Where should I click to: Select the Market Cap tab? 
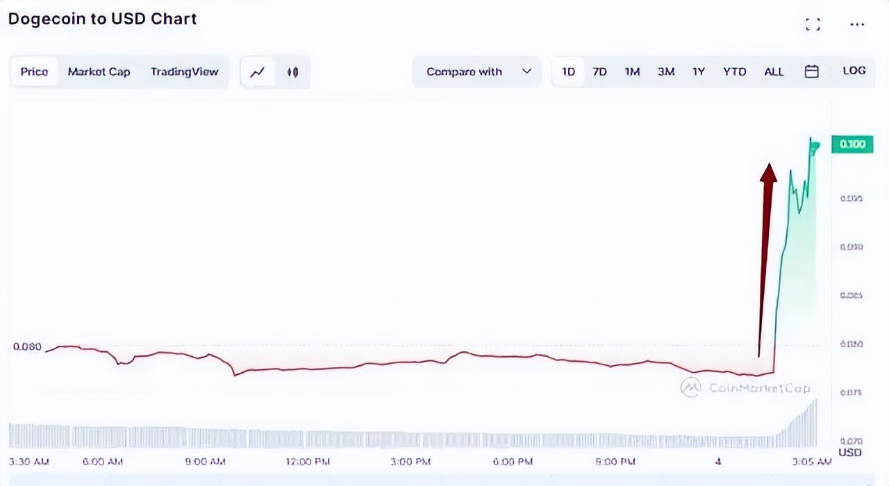tap(99, 72)
